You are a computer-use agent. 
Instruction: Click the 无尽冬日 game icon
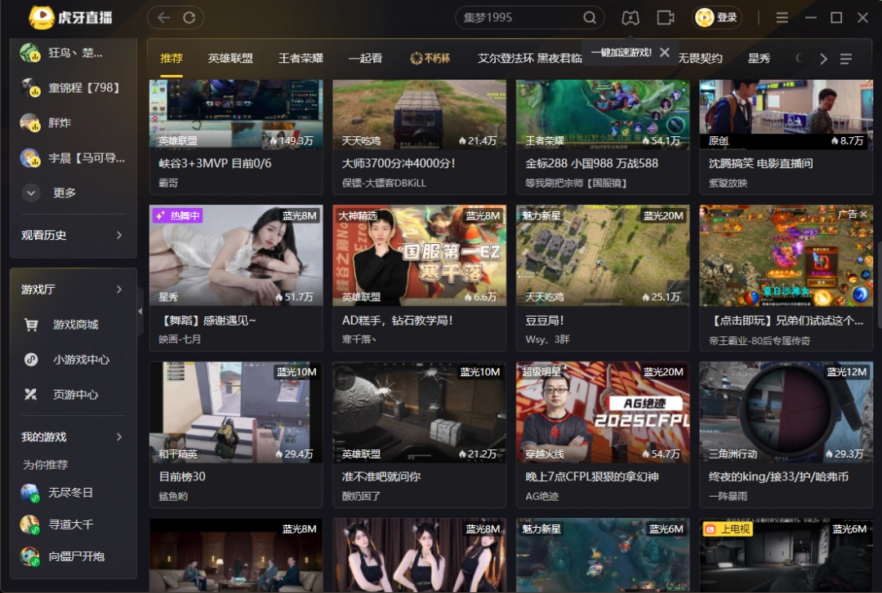(30, 493)
